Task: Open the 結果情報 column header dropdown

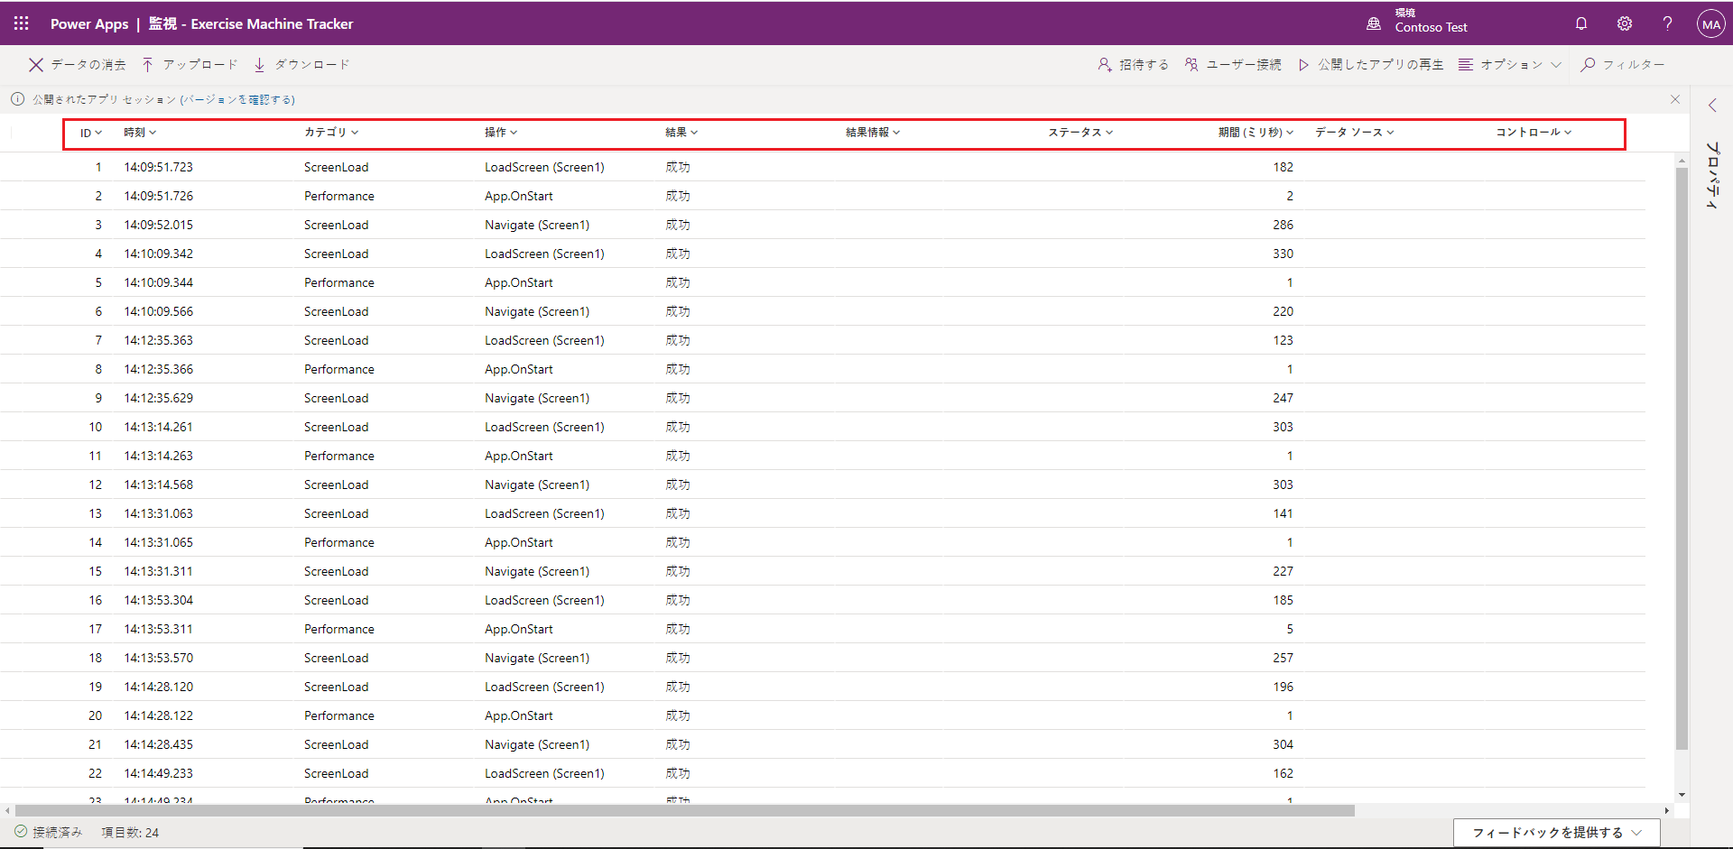Action: (873, 133)
